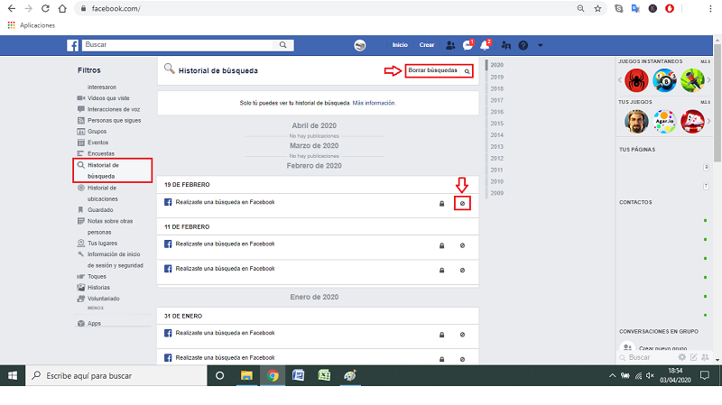
Task: Click the search magnifier in Facebook bar
Action: coord(283,44)
